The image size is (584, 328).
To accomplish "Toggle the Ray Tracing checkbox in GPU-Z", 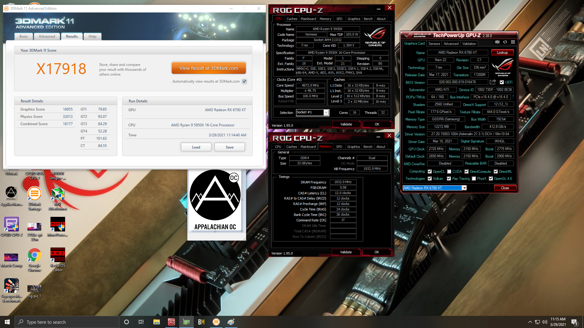I will tap(449, 179).
